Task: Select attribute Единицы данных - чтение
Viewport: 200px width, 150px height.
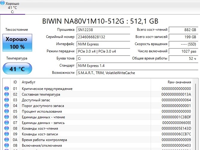Action: pyautogui.click(x=43, y=117)
